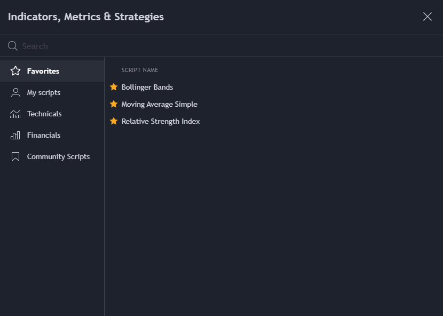Click the Community Scripts bookmark icon
This screenshot has height=316, width=443.
tap(15, 156)
